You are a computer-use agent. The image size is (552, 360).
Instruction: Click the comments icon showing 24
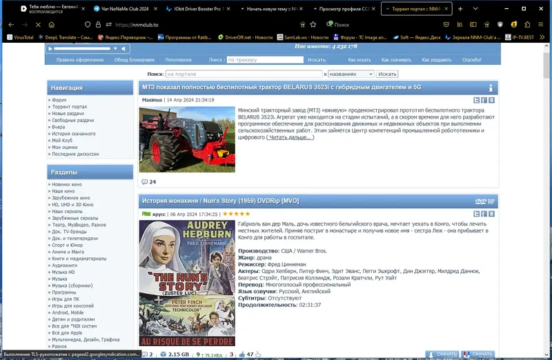tap(144, 182)
